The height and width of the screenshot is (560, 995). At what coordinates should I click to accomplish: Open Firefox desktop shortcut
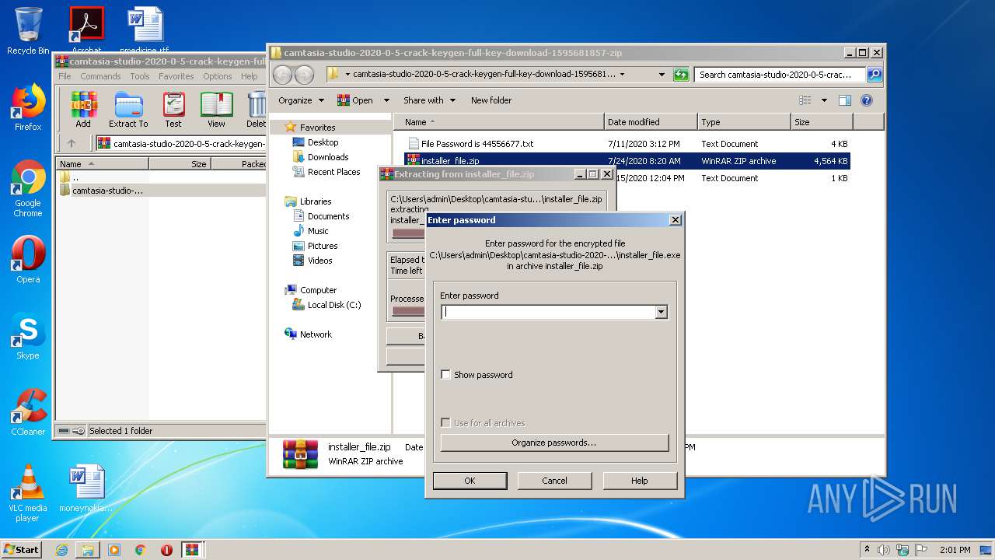(28, 107)
